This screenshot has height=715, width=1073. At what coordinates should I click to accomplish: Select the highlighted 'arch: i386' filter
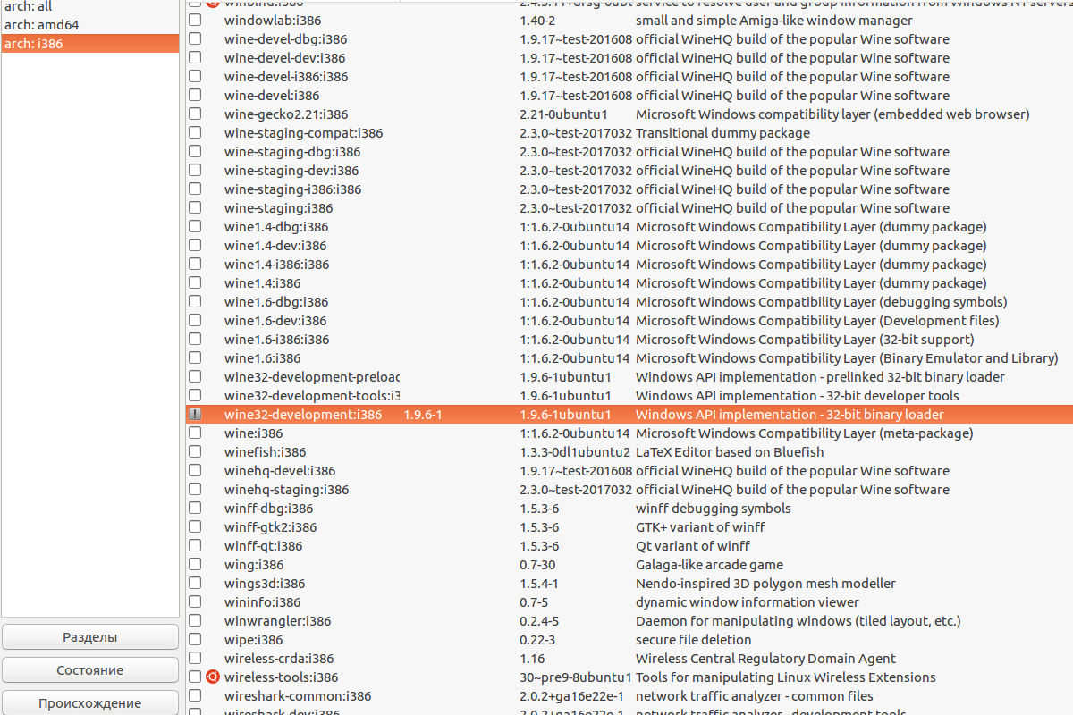point(90,43)
